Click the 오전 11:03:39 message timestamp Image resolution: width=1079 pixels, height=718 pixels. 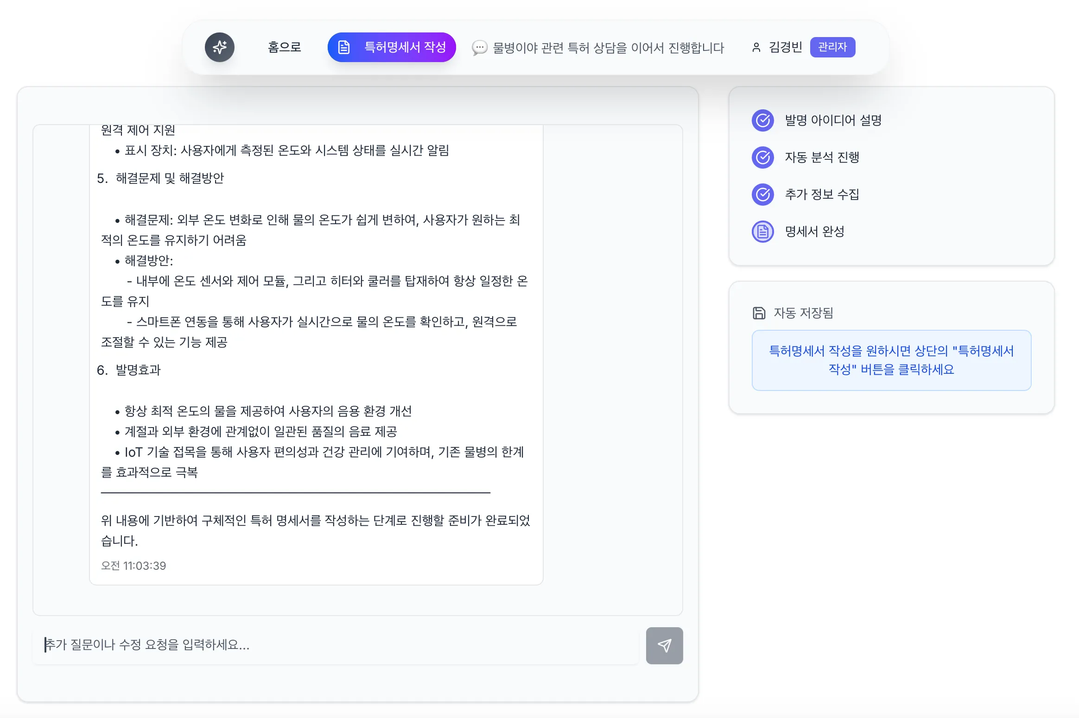coord(133,566)
